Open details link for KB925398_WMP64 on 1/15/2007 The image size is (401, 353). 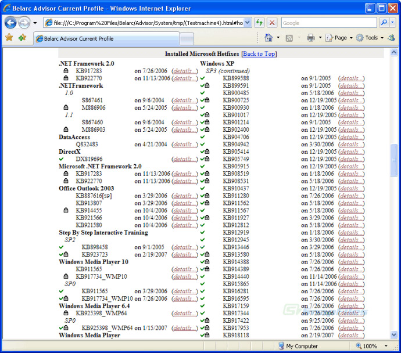(x=185, y=328)
